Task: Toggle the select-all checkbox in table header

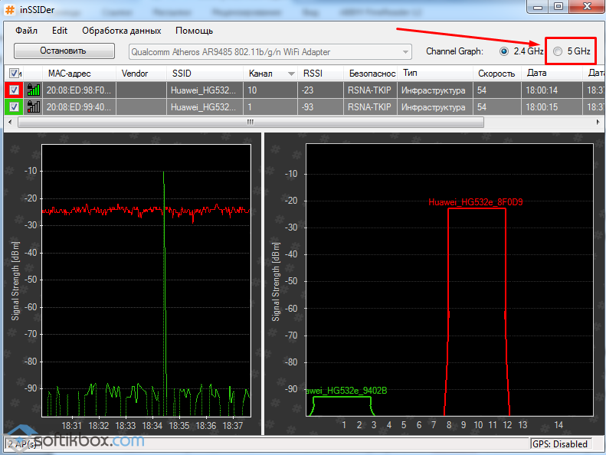Action: [x=14, y=74]
